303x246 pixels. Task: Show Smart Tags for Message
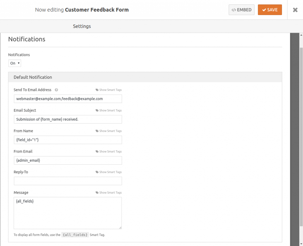coord(109,192)
